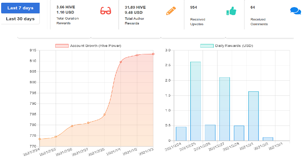Click the 815 y-axis label on growth chart
Viewport: 303px width, 167px height.
[x=33, y=50]
